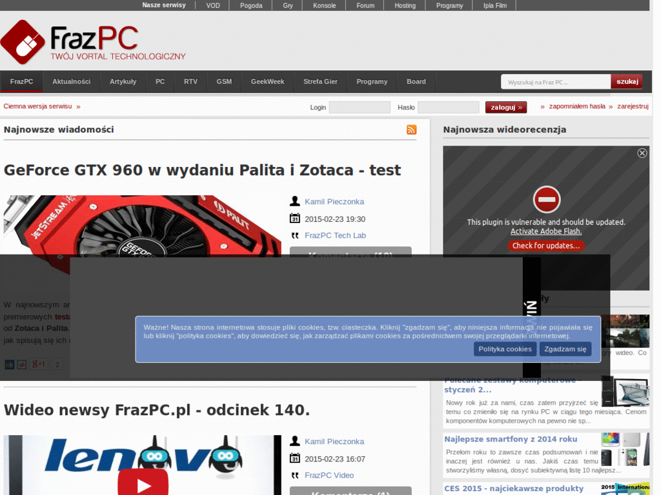Focus the Wyszukaj na Fraz PC search field
661x495 pixels.
click(x=556, y=82)
